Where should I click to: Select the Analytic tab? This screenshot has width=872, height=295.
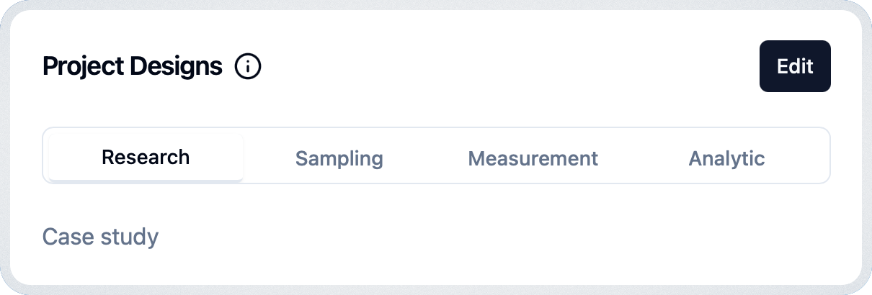click(727, 158)
